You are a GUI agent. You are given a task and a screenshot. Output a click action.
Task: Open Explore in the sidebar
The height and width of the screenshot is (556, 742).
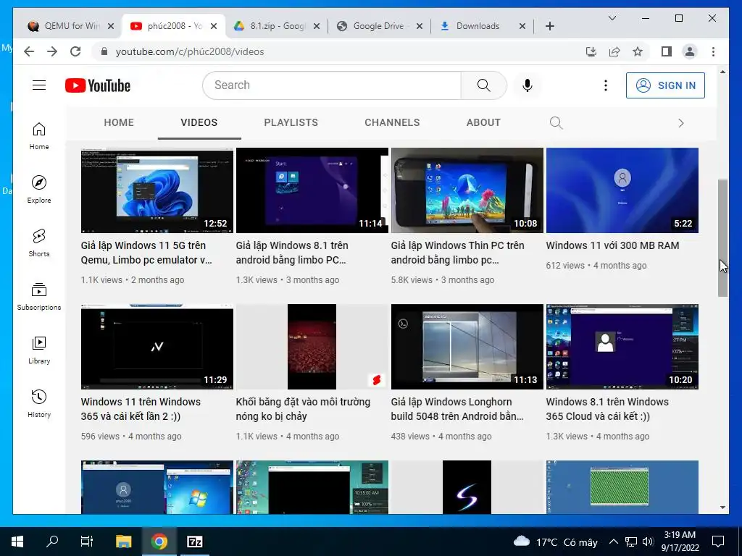pyautogui.click(x=39, y=189)
